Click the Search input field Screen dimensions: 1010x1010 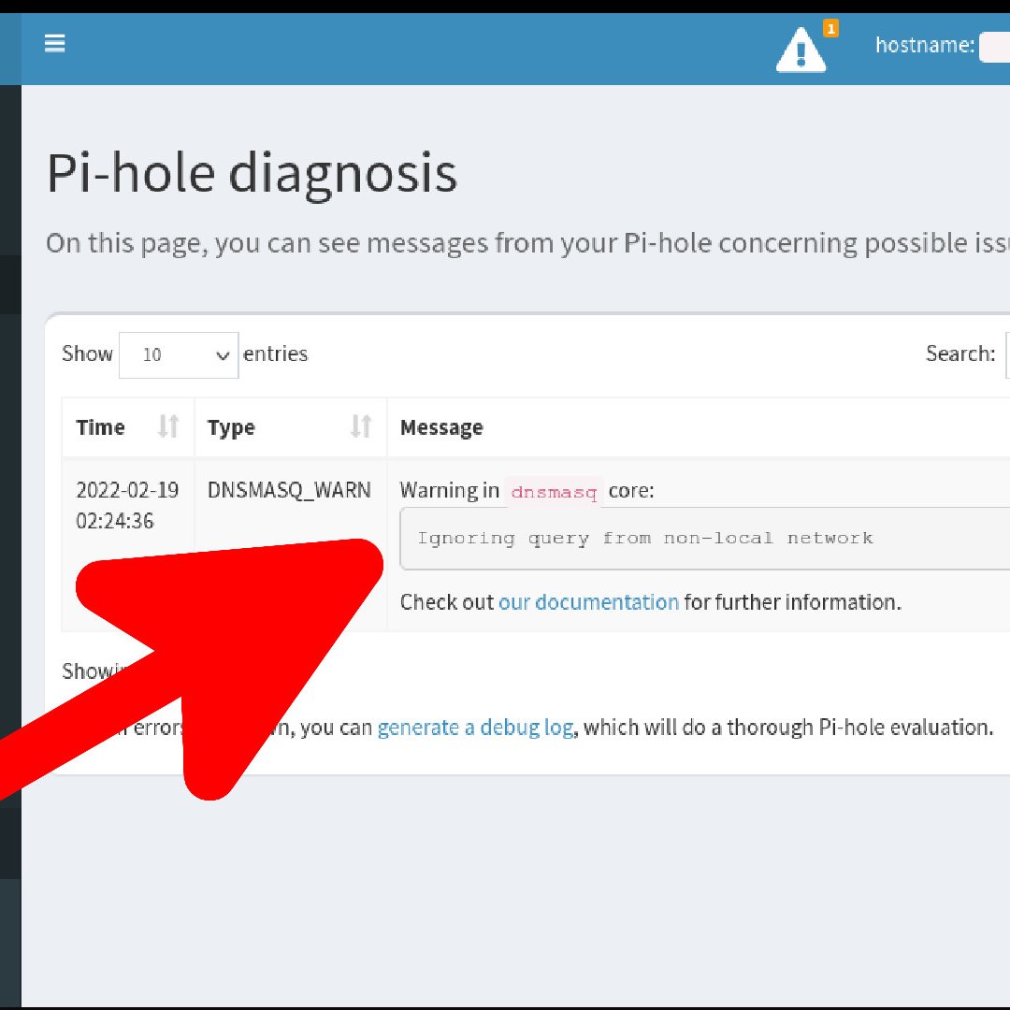[x=1006, y=354]
